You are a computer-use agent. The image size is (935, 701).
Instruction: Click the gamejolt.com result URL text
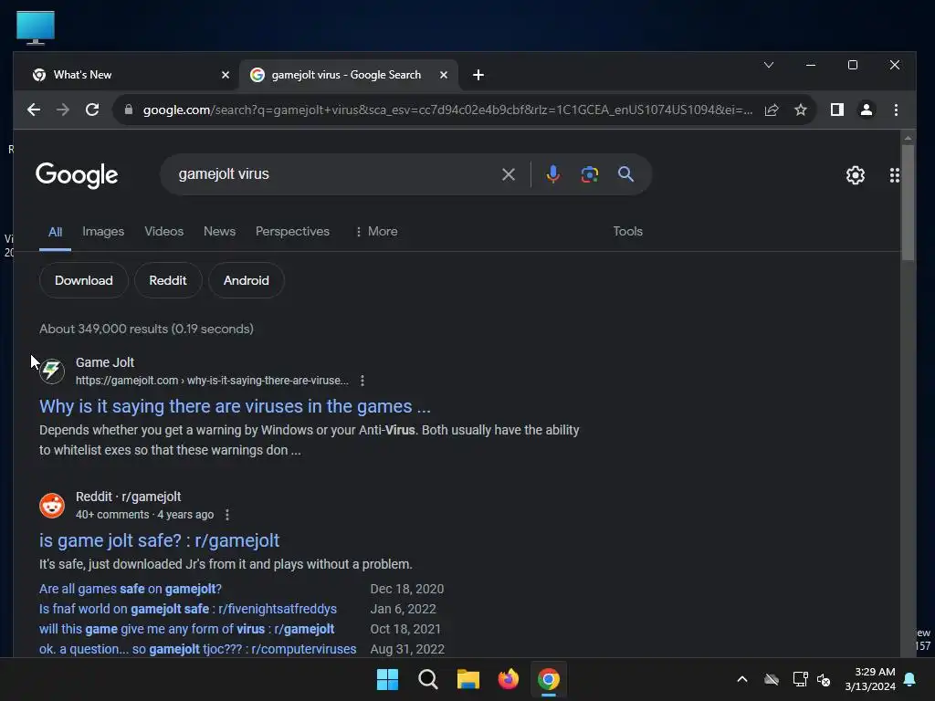point(212,381)
